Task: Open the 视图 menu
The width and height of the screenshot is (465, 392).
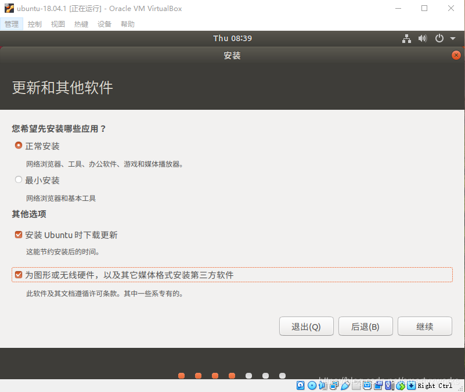Action: coord(58,24)
